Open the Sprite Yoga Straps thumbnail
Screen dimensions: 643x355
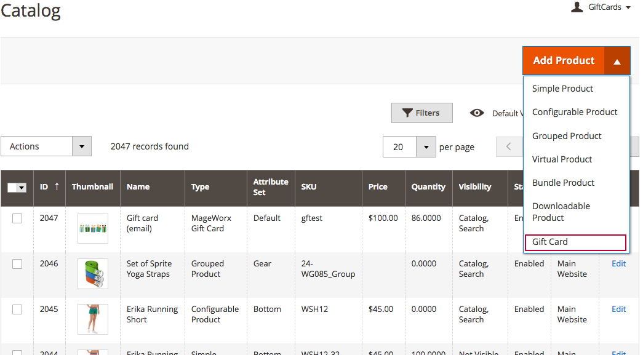[x=93, y=273]
